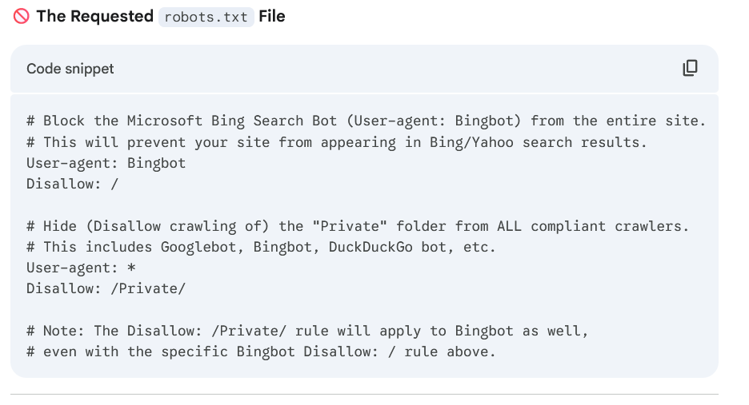Click the red prohibited icon beside the heading

pos(21,17)
